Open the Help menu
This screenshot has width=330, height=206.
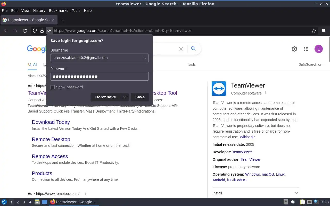click(88, 11)
